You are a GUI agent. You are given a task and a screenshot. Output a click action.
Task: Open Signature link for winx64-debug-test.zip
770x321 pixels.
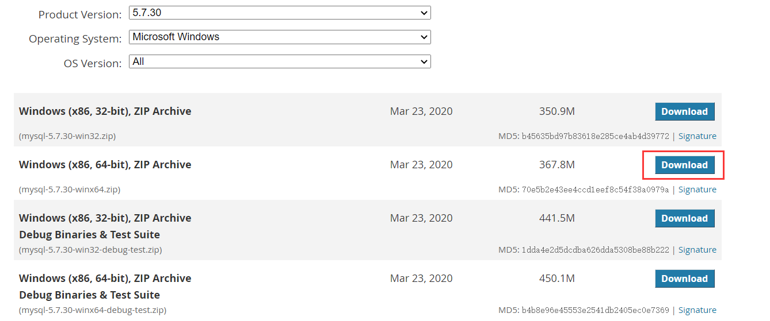(697, 310)
